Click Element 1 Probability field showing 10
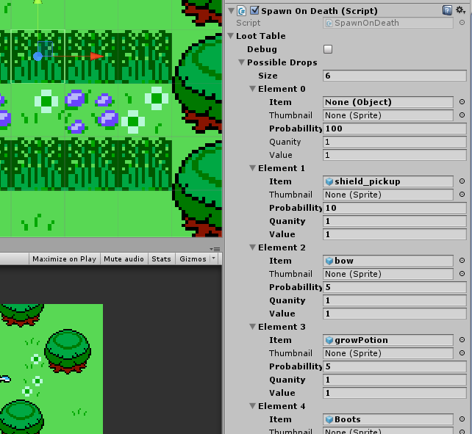The height and width of the screenshot is (434, 472). tap(395, 208)
